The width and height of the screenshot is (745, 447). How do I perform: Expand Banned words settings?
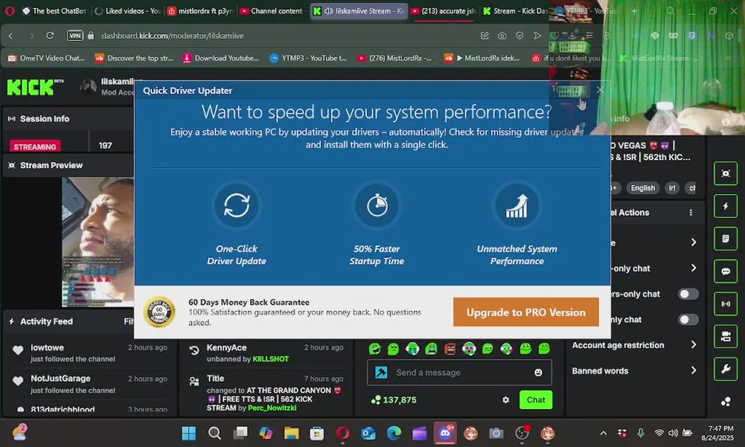click(x=634, y=371)
